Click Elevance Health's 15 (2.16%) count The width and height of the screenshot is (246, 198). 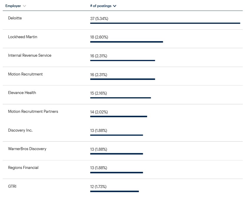(x=98, y=93)
